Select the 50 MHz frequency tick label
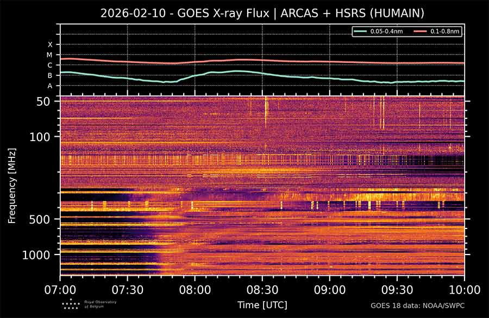 coord(44,101)
